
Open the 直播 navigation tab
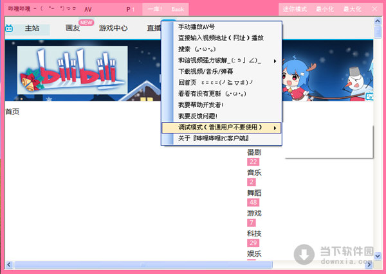pyautogui.click(x=154, y=28)
